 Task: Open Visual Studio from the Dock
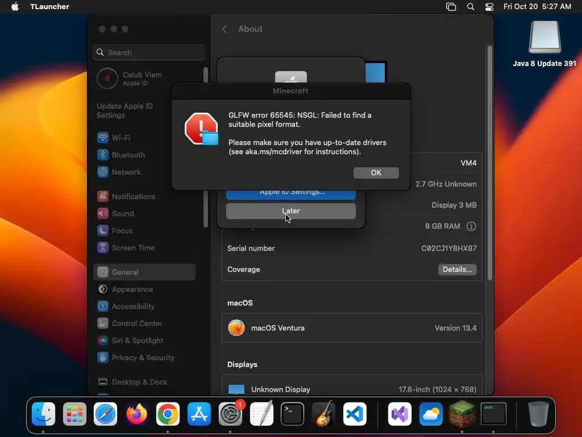pyautogui.click(x=400, y=414)
